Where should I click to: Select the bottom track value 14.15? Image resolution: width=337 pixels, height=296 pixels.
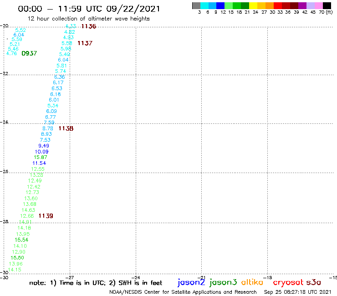tap(15, 270)
